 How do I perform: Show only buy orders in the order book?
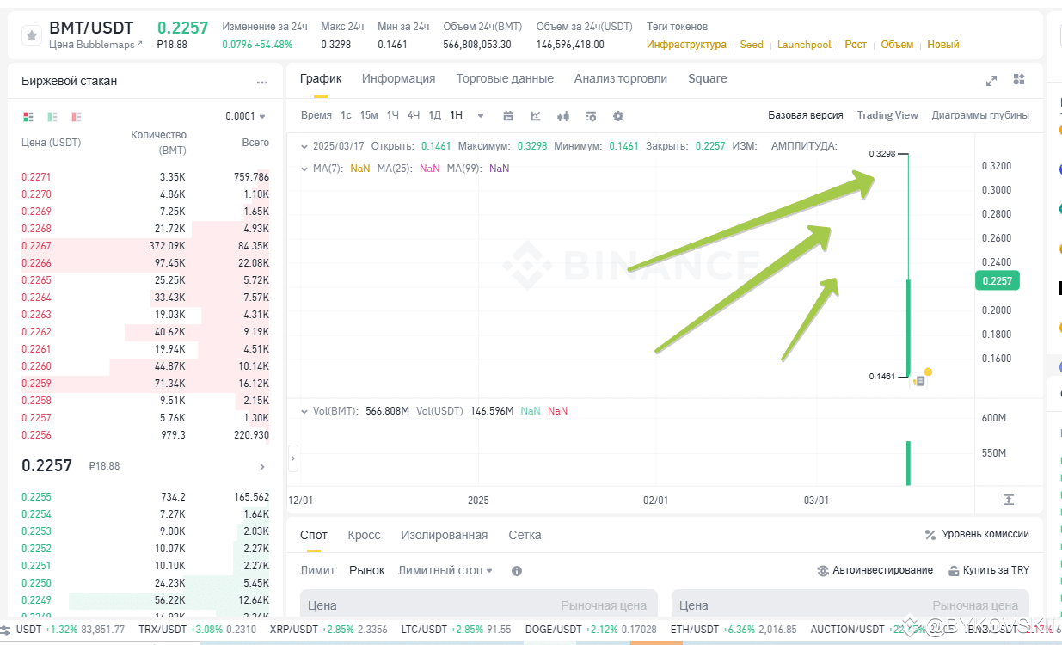pos(52,115)
